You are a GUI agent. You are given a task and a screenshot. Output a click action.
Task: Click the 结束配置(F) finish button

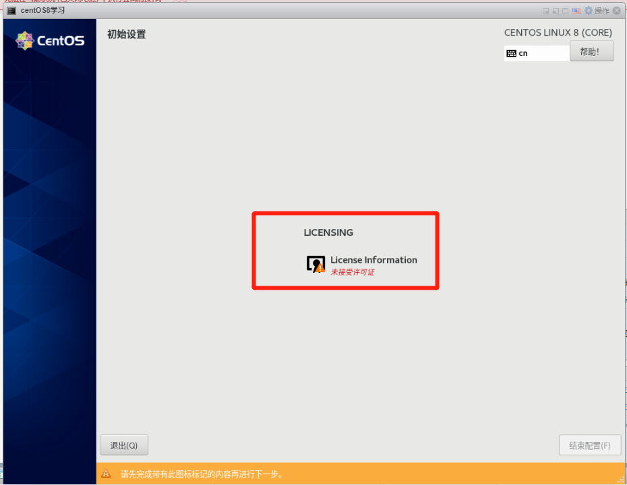589,445
